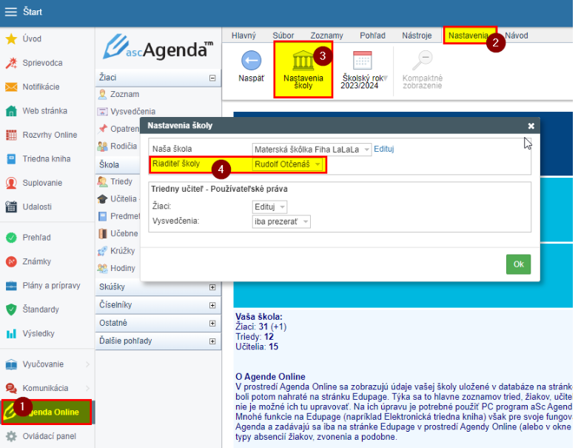Open Krúžky rocket icon
This screenshot has height=448, width=578.
102,251
